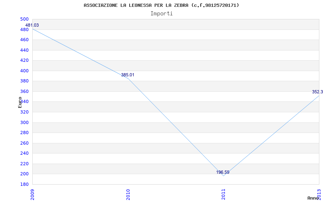The width and height of the screenshot is (323, 202).
Task: Click the 360 y-axis tick label
Action: pyautogui.click(x=24, y=91)
